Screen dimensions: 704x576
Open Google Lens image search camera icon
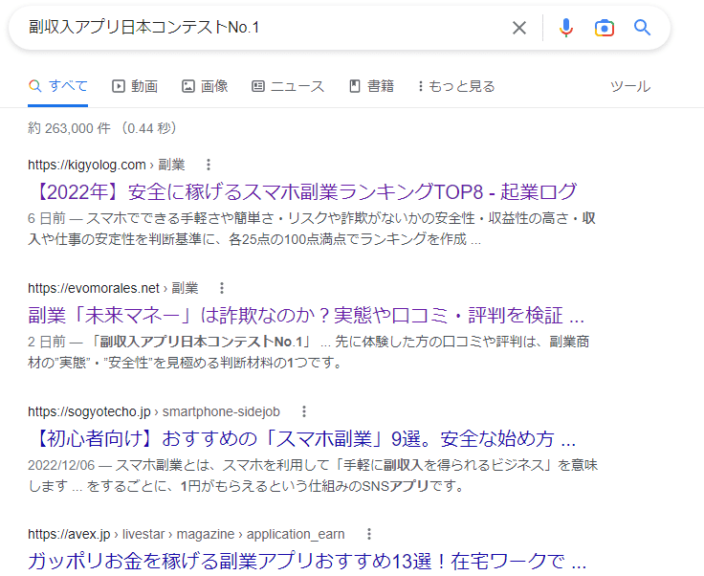(x=604, y=28)
